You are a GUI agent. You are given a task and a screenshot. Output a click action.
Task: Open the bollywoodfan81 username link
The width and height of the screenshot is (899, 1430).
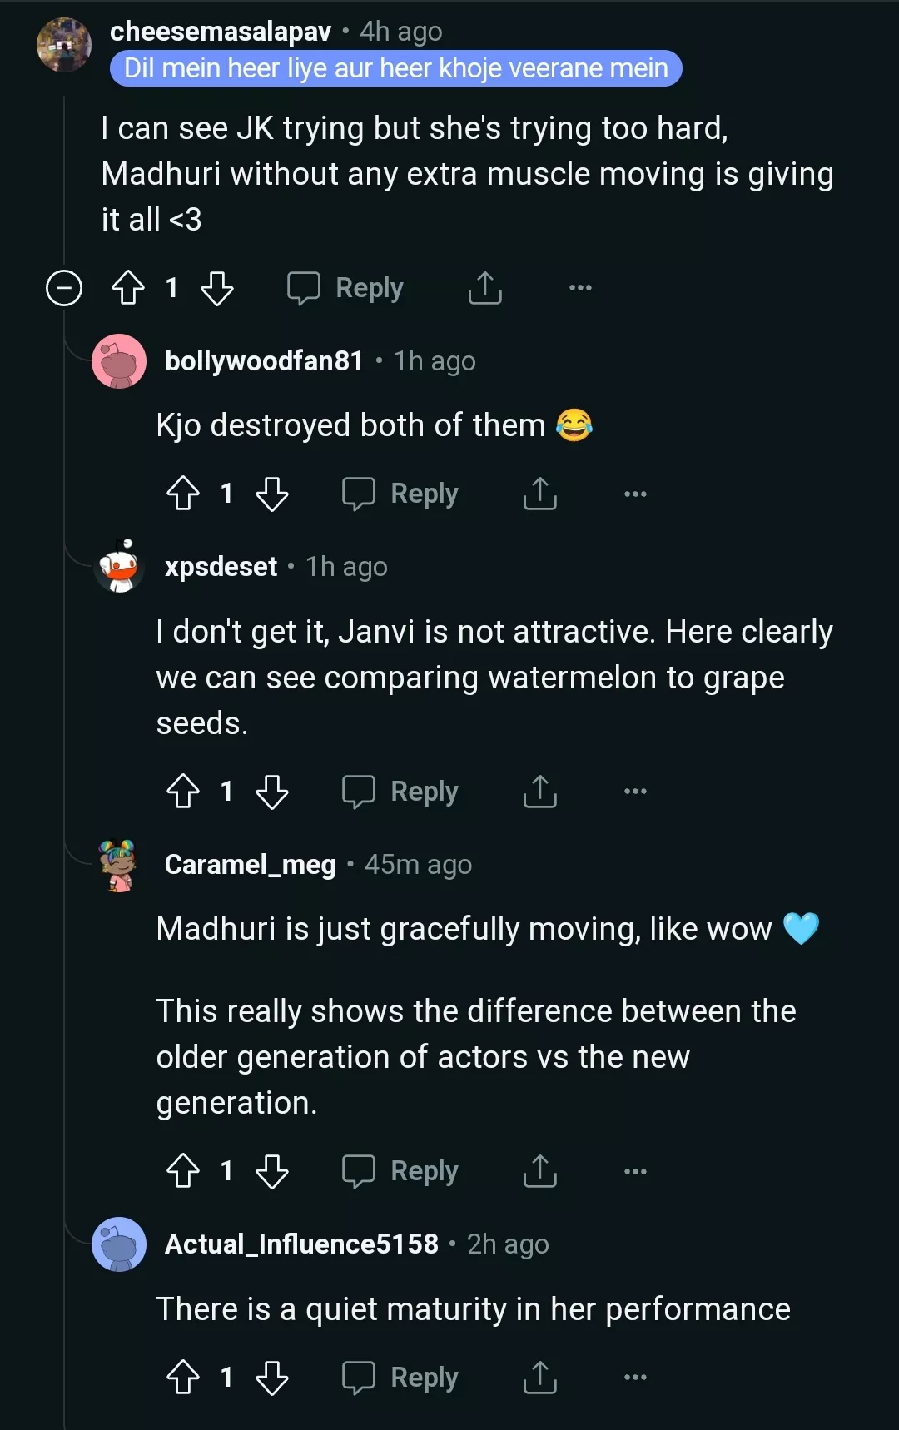264,361
